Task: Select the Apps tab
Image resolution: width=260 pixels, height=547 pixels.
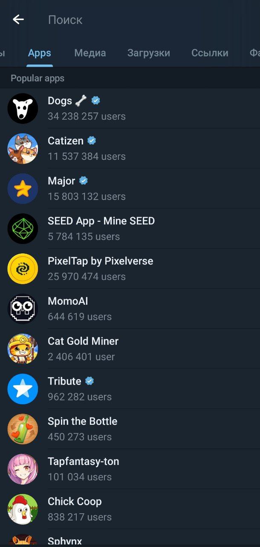Action: tap(40, 53)
